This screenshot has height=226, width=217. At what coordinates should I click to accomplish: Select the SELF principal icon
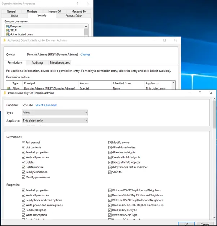tap(8, 30)
